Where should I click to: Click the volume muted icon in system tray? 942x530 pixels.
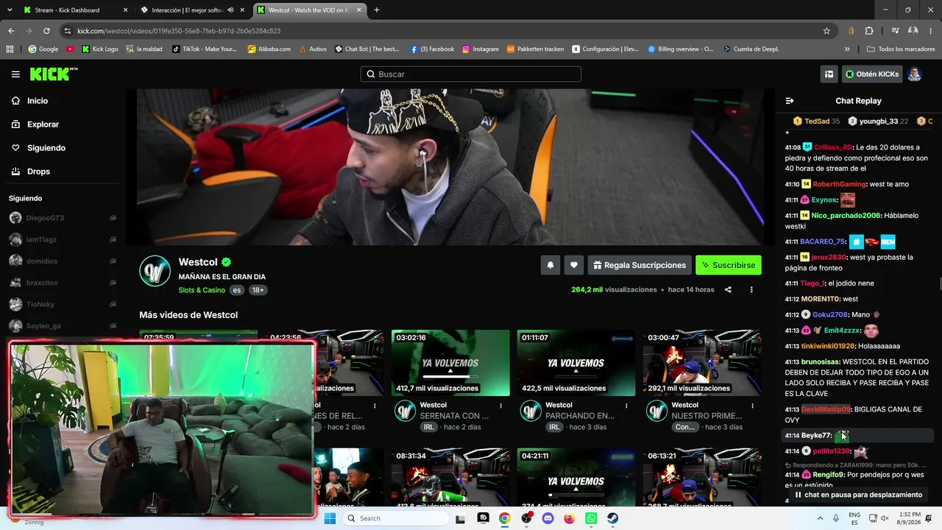(x=885, y=518)
